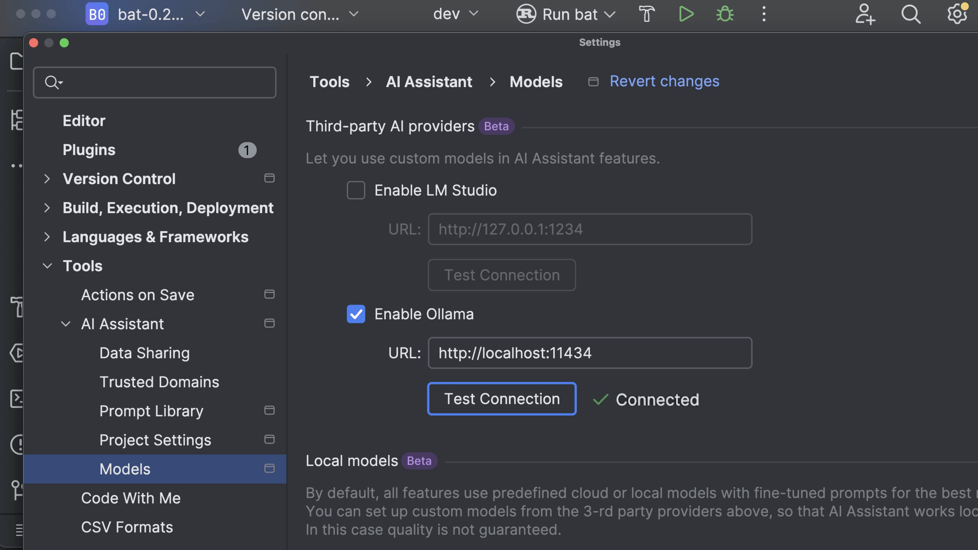The image size is (978, 550).
Task: Select Prompt Library in settings tree
Action: 151,411
